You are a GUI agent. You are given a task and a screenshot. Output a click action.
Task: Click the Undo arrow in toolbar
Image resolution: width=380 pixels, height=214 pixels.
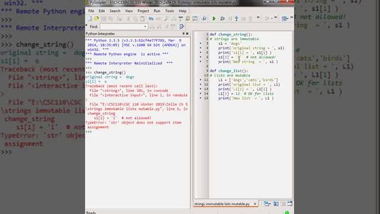click(151, 18)
